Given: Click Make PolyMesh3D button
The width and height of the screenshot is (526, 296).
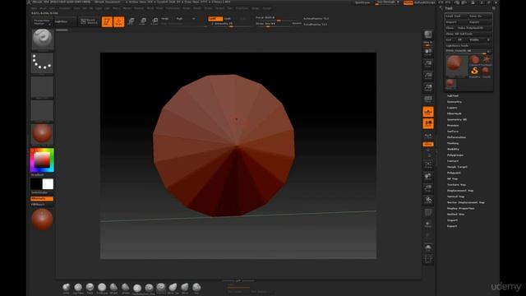Looking at the screenshot, I should tap(475, 28).
